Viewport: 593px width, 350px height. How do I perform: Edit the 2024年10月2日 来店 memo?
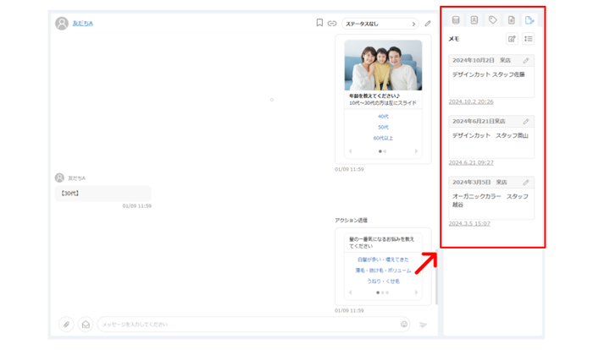click(x=526, y=61)
